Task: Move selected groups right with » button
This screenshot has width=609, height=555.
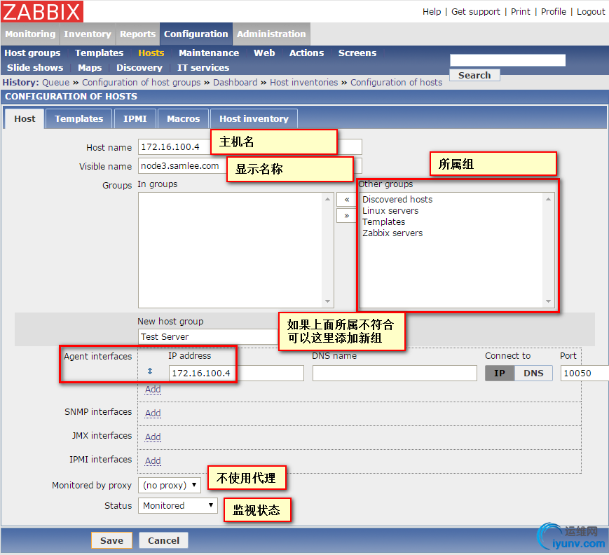Action: 346,216
